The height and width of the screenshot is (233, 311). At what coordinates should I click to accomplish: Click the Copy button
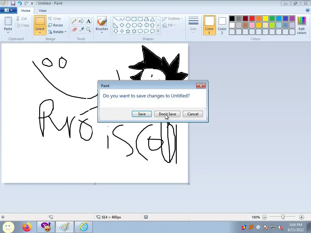click(x=22, y=25)
